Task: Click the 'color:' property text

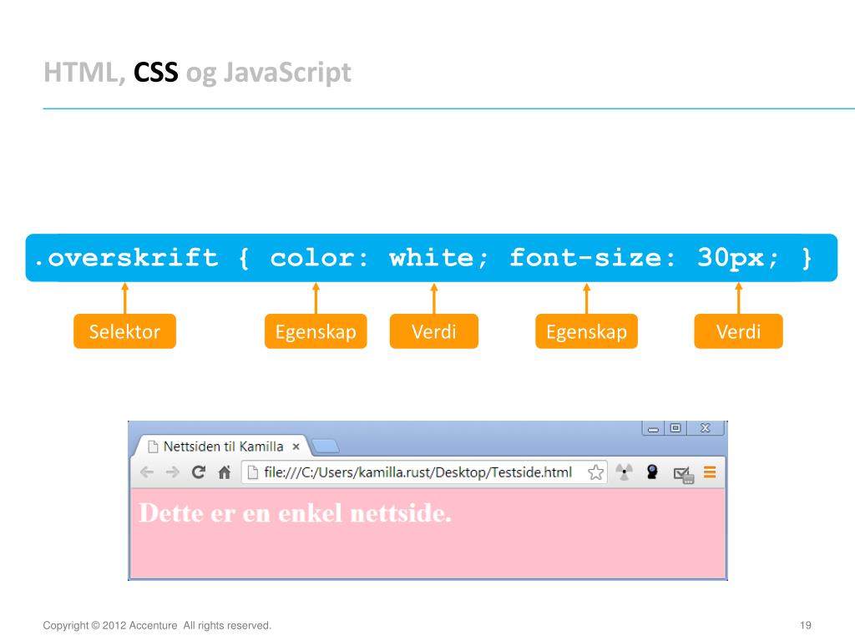Action: pyautogui.click(x=320, y=257)
